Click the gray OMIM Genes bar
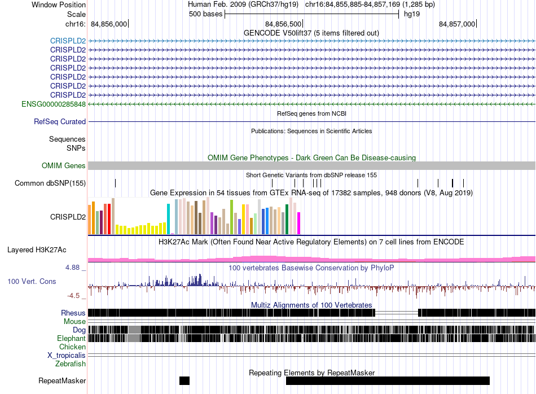 pyautogui.click(x=312, y=165)
